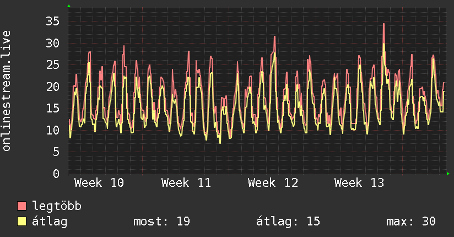454x237 pixels.
Task: Click the 'átlag: 15' statistic
Action: pyautogui.click(x=288, y=222)
